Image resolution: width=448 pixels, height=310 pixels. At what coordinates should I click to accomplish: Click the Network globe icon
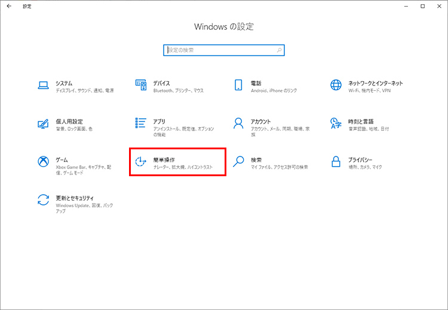pyautogui.click(x=336, y=85)
